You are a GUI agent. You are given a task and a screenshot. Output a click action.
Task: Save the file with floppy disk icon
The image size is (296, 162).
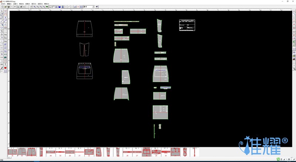click(9, 7)
